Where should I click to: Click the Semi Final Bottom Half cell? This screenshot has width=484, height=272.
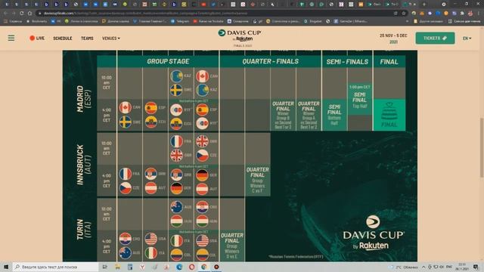point(334,115)
